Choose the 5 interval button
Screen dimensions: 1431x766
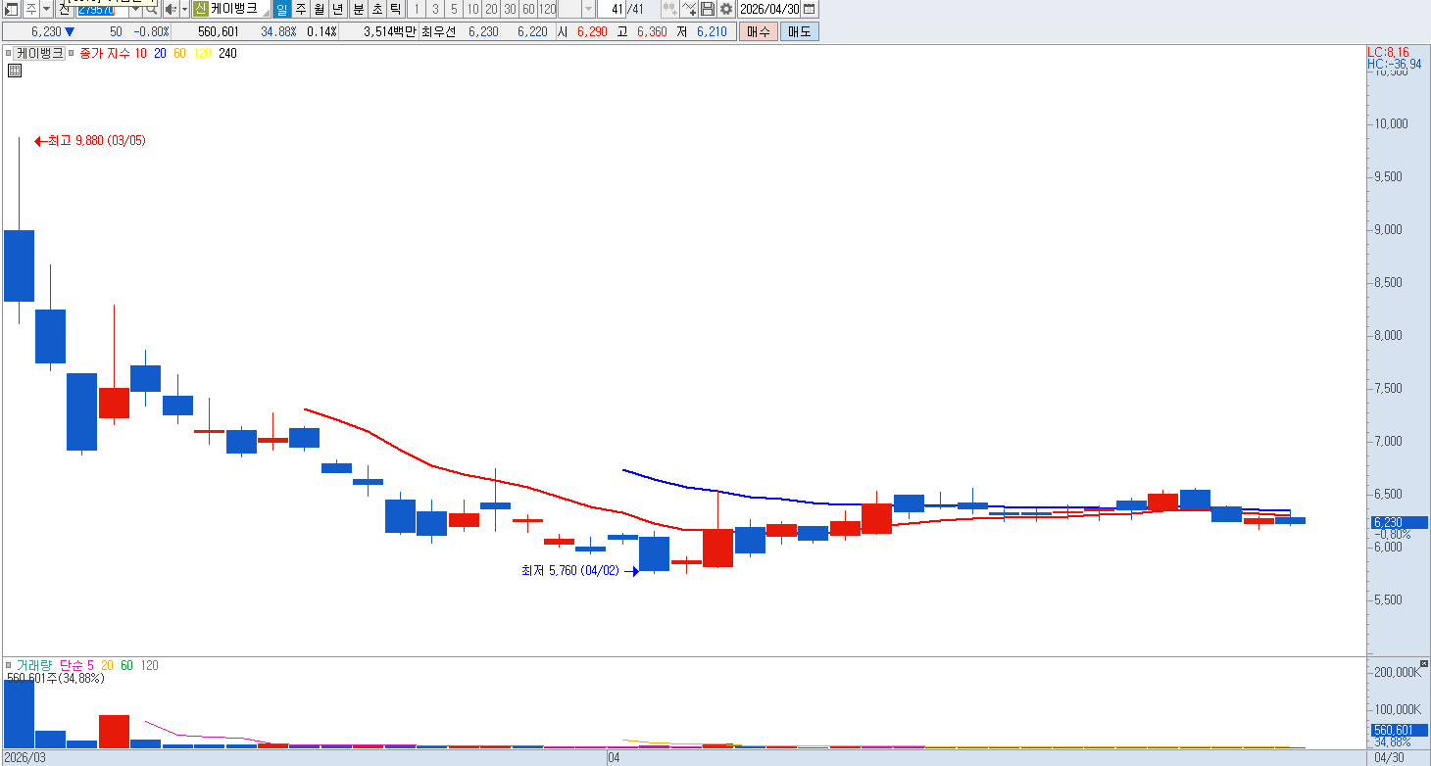(x=454, y=9)
